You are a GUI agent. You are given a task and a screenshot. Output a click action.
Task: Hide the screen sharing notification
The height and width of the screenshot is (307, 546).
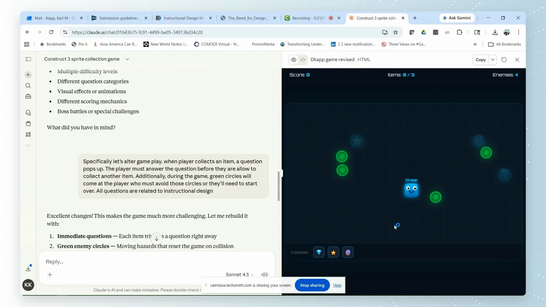click(337, 285)
